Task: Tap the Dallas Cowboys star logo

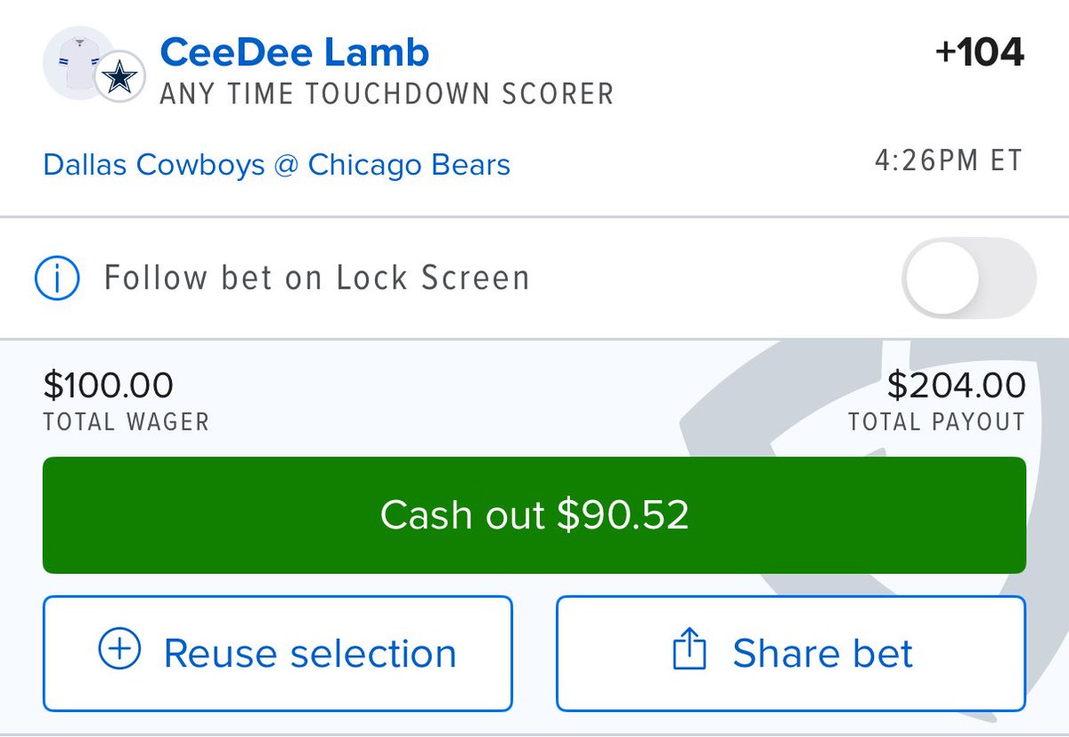Action: click(x=119, y=78)
